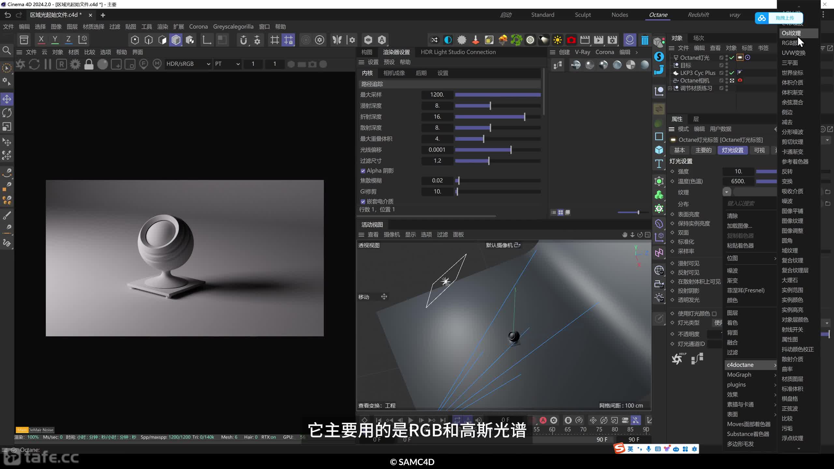Click play button in timeline
Image resolution: width=834 pixels, height=469 pixels.
(410, 420)
